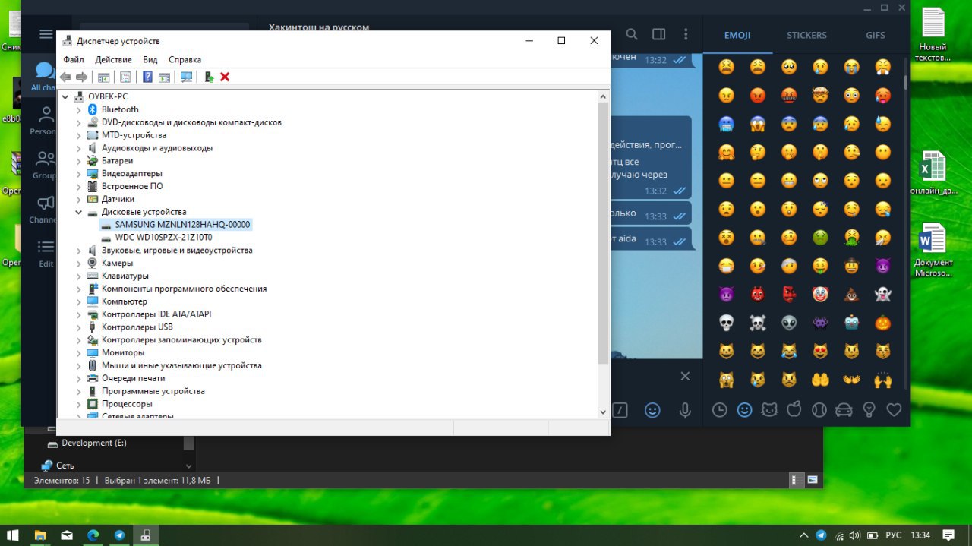
Task: Switch to STICKERS tab
Action: [806, 35]
